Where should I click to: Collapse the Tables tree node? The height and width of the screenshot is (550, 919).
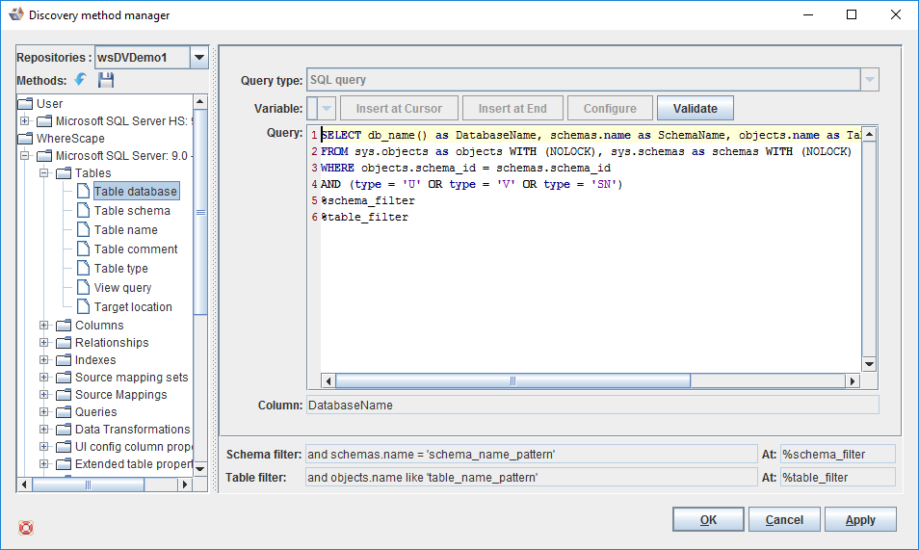pos(44,173)
